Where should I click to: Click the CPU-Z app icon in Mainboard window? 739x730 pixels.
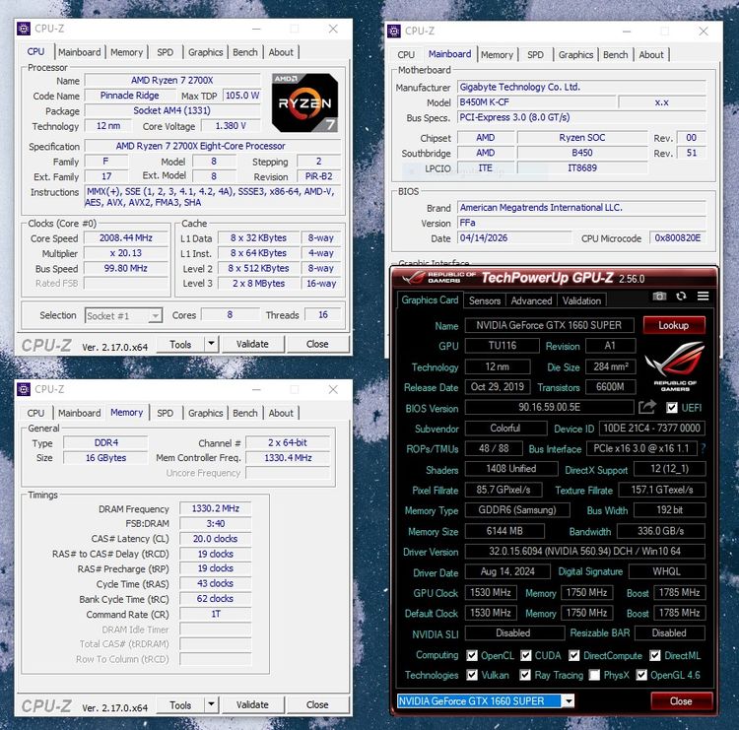[x=393, y=32]
